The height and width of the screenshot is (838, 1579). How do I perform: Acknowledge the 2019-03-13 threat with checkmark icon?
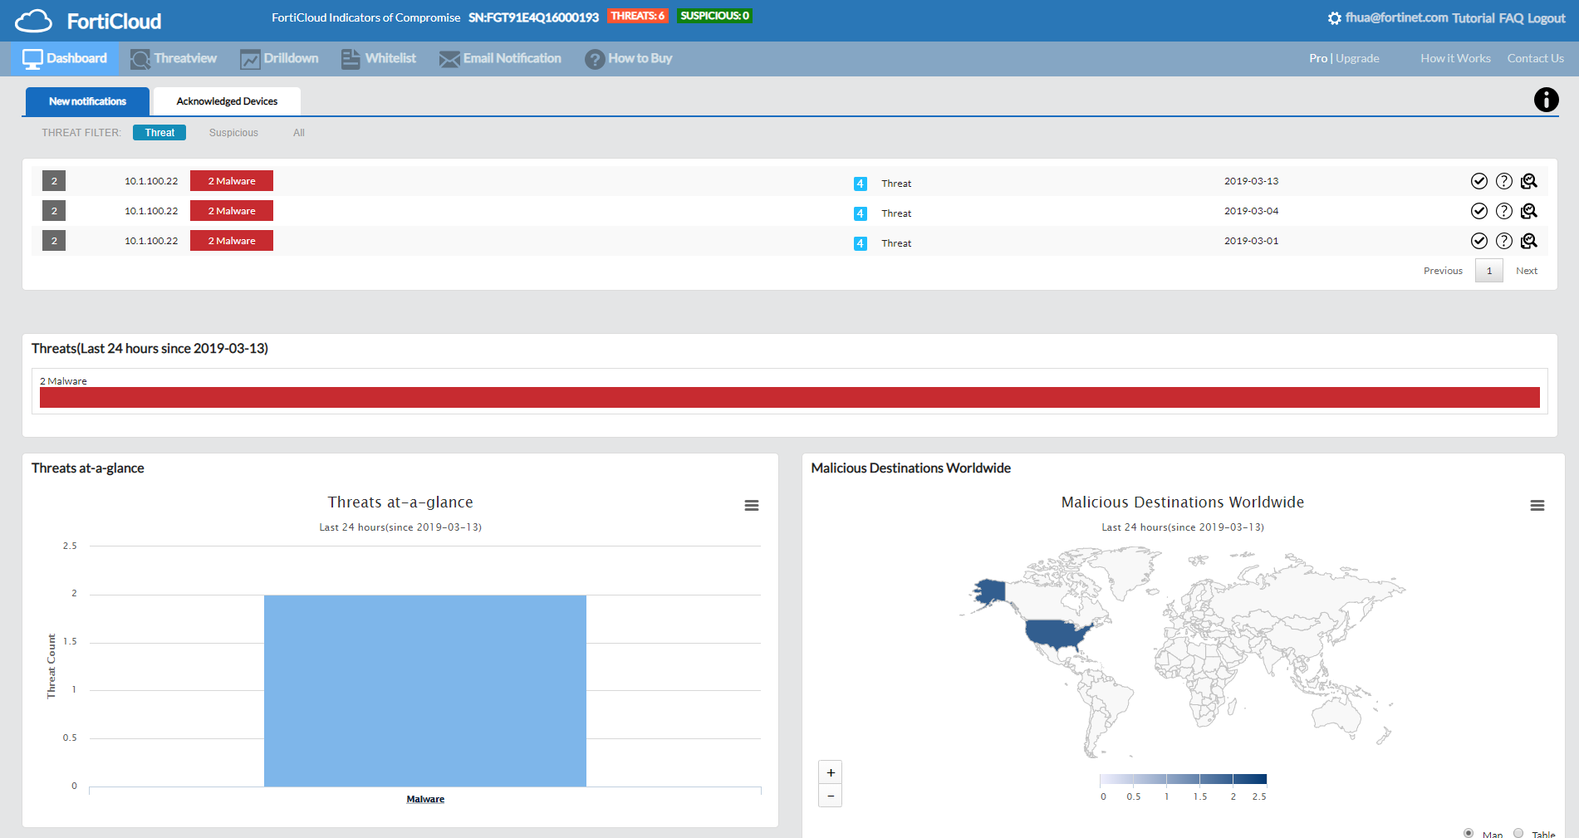pyautogui.click(x=1479, y=181)
